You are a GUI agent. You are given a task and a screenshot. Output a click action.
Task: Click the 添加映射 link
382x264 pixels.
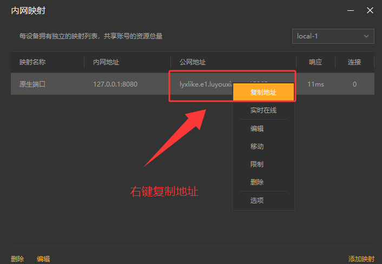pyautogui.click(x=361, y=259)
